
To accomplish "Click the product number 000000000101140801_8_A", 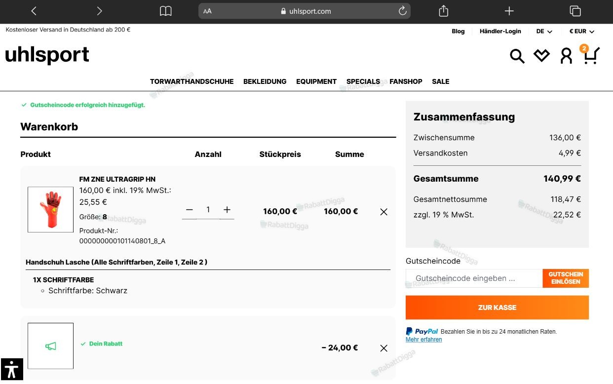I will click(122, 241).
